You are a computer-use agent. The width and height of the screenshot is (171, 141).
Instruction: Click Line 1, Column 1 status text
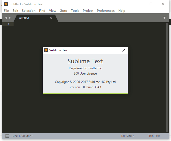pos(23,136)
